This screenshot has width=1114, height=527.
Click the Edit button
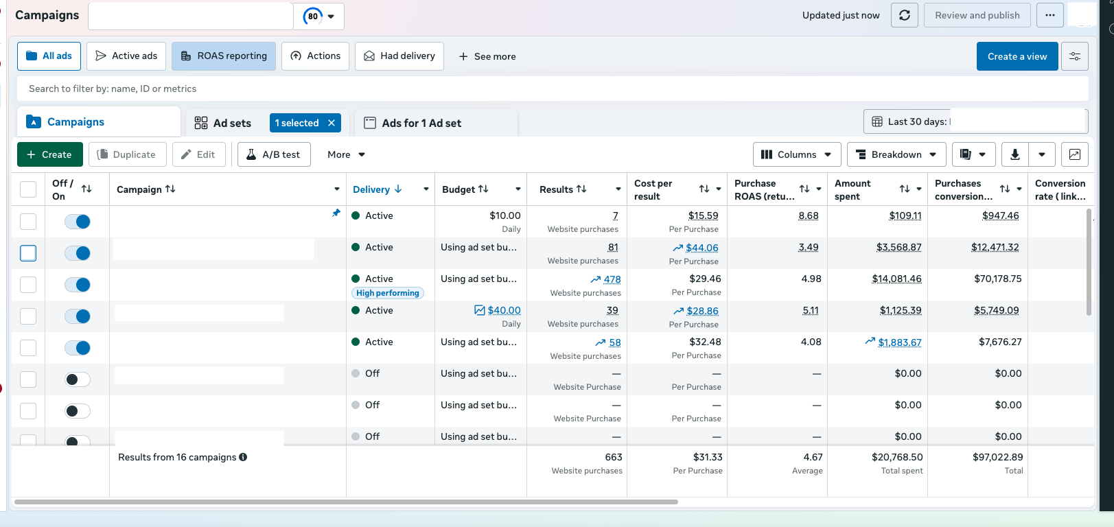pos(198,154)
